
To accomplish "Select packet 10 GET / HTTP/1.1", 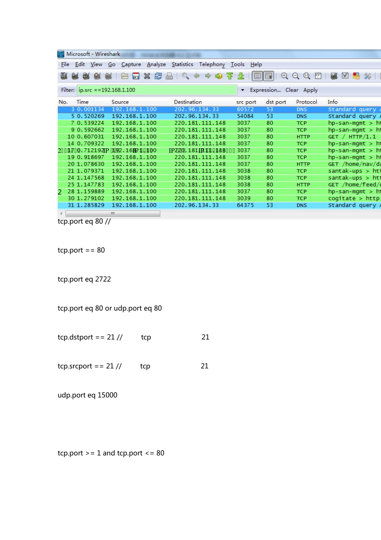I will (219, 137).
